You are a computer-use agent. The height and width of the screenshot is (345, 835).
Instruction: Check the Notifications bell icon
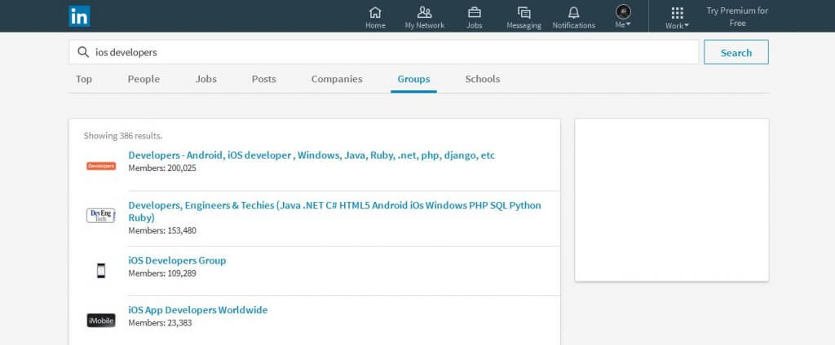click(x=573, y=12)
